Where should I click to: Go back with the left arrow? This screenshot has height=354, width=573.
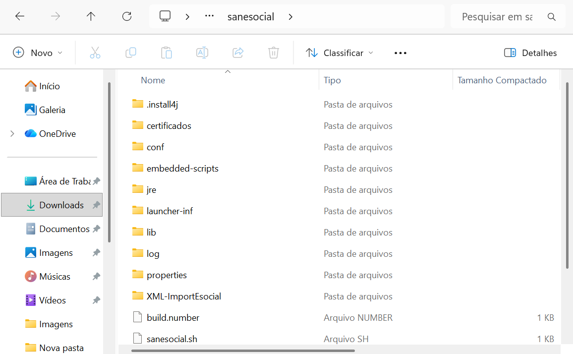(20, 16)
